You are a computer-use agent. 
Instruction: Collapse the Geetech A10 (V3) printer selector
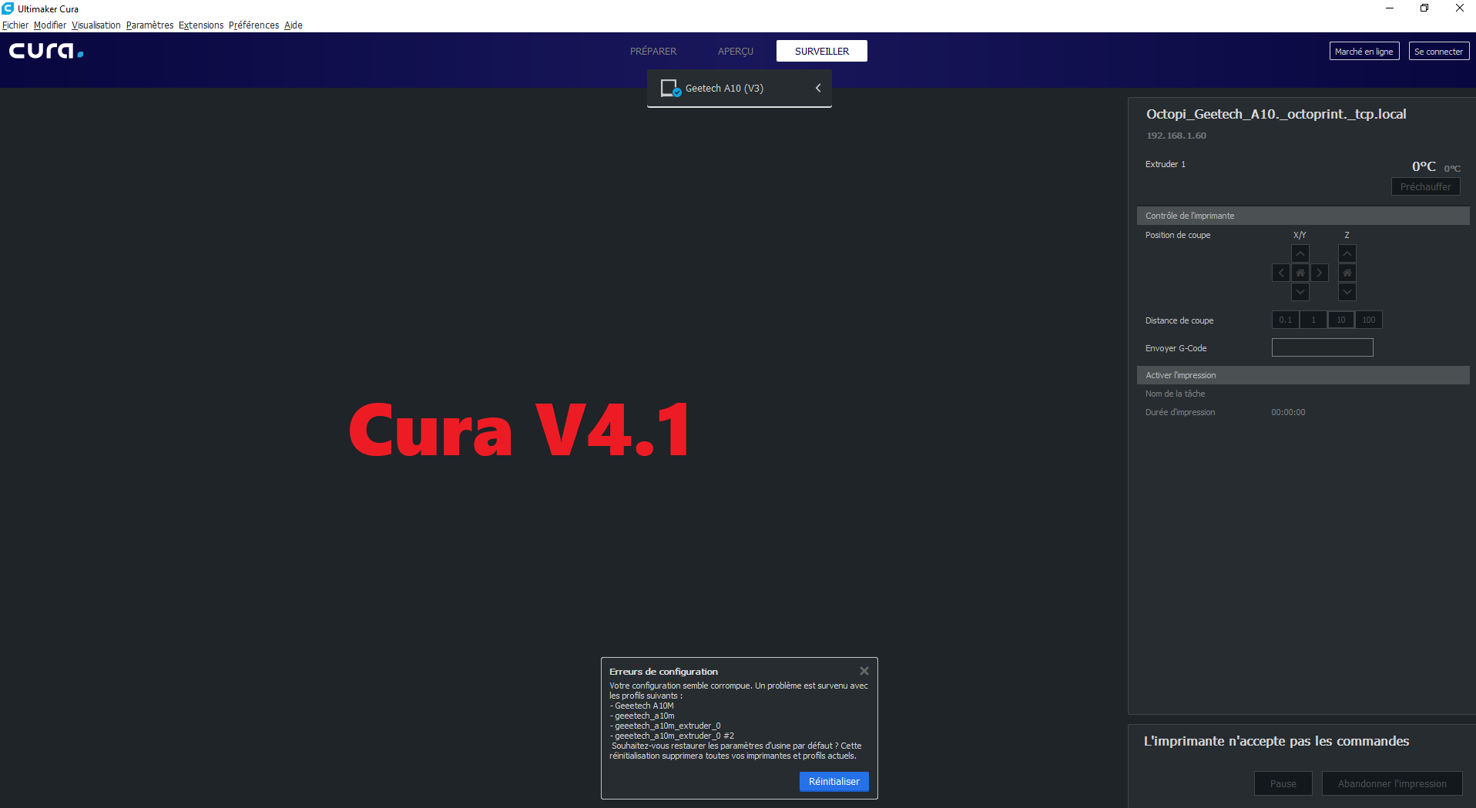coord(818,88)
